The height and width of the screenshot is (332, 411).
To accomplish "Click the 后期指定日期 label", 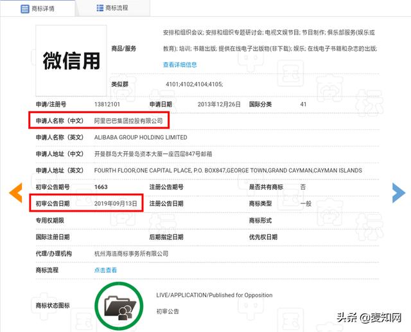I will click(x=166, y=237).
